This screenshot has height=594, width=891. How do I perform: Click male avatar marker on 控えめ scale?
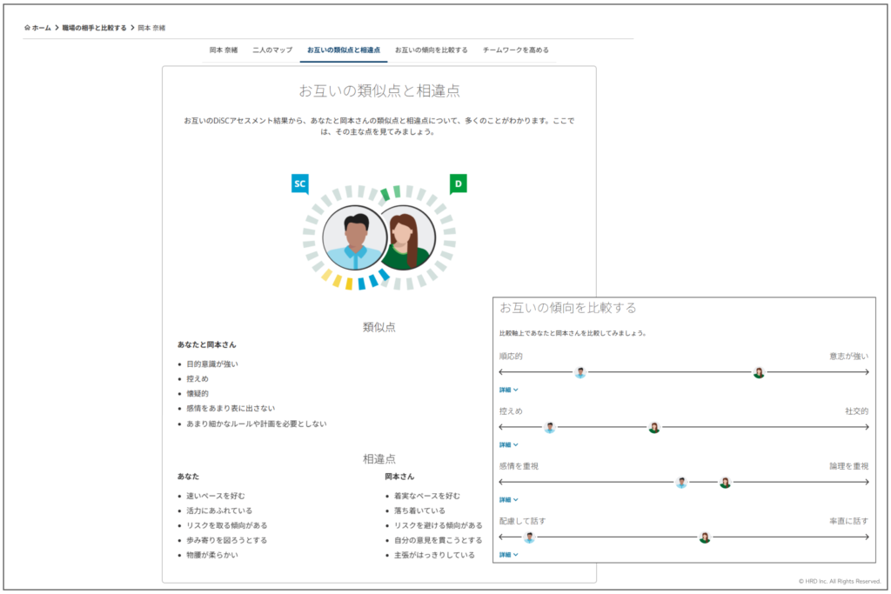point(550,427)
